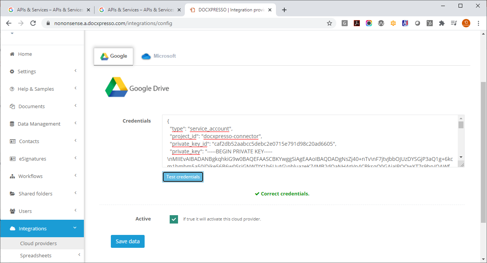This screenshot has width=487, height=263.
Task: Expand the Users submenu chevron
Action: coord(76,210)
